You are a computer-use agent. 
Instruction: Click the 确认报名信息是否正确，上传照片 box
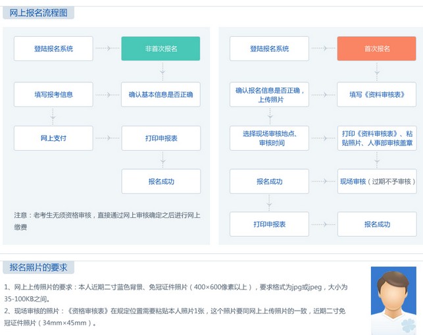269,94
